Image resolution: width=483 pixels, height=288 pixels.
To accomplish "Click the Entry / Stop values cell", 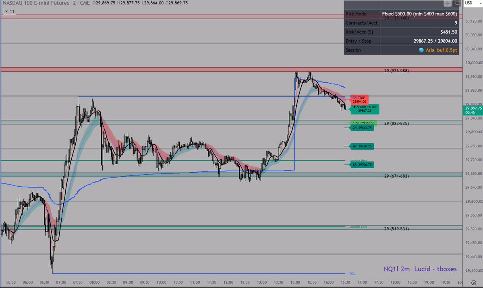I will tap(419, 41).
